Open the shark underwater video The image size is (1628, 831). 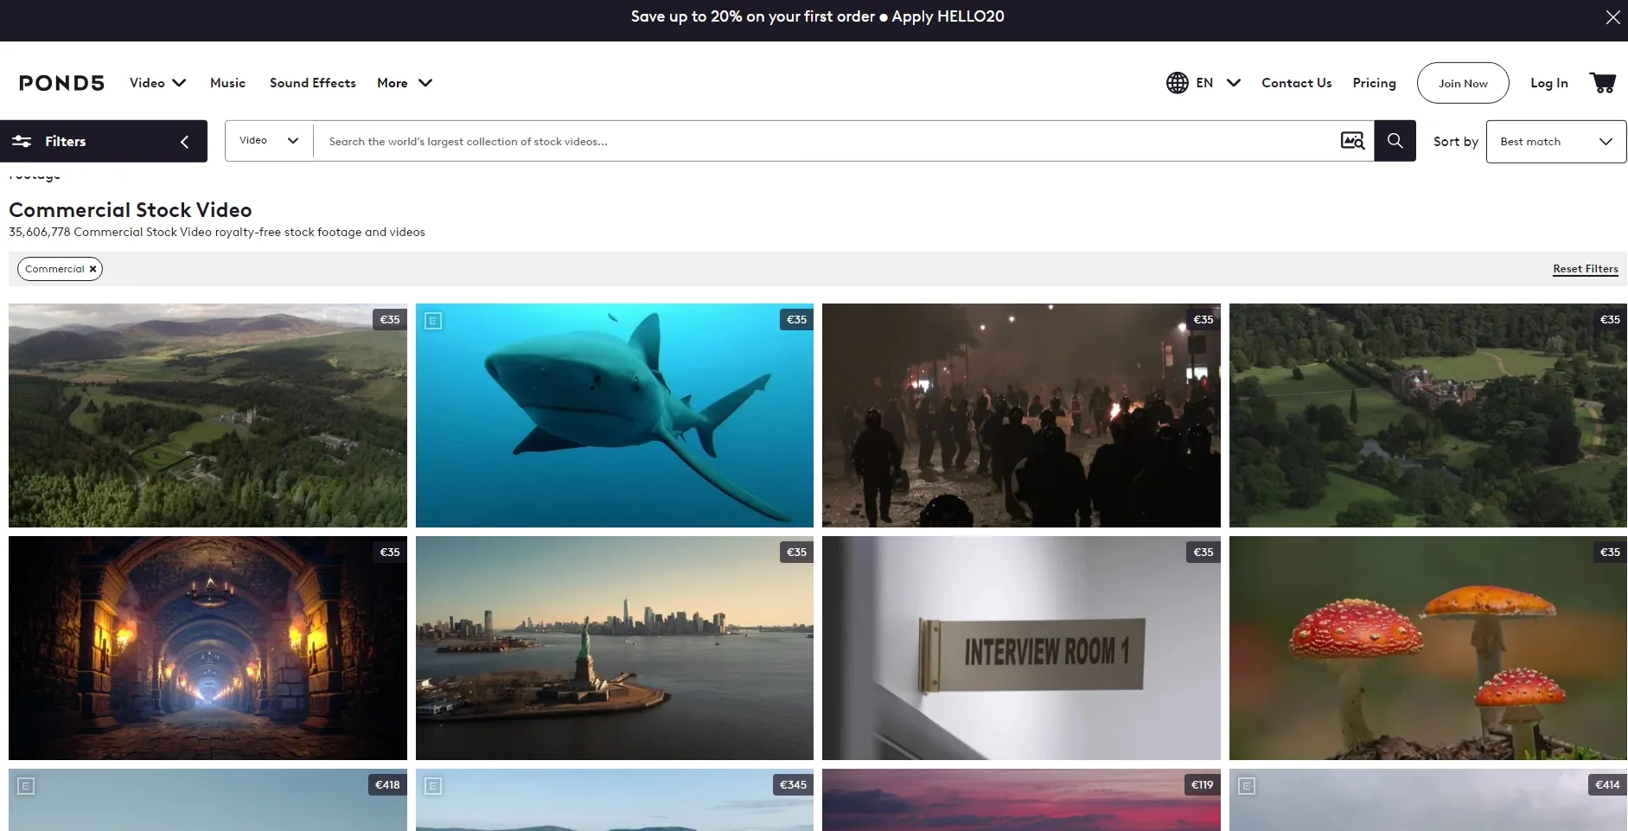click(615, 415)
